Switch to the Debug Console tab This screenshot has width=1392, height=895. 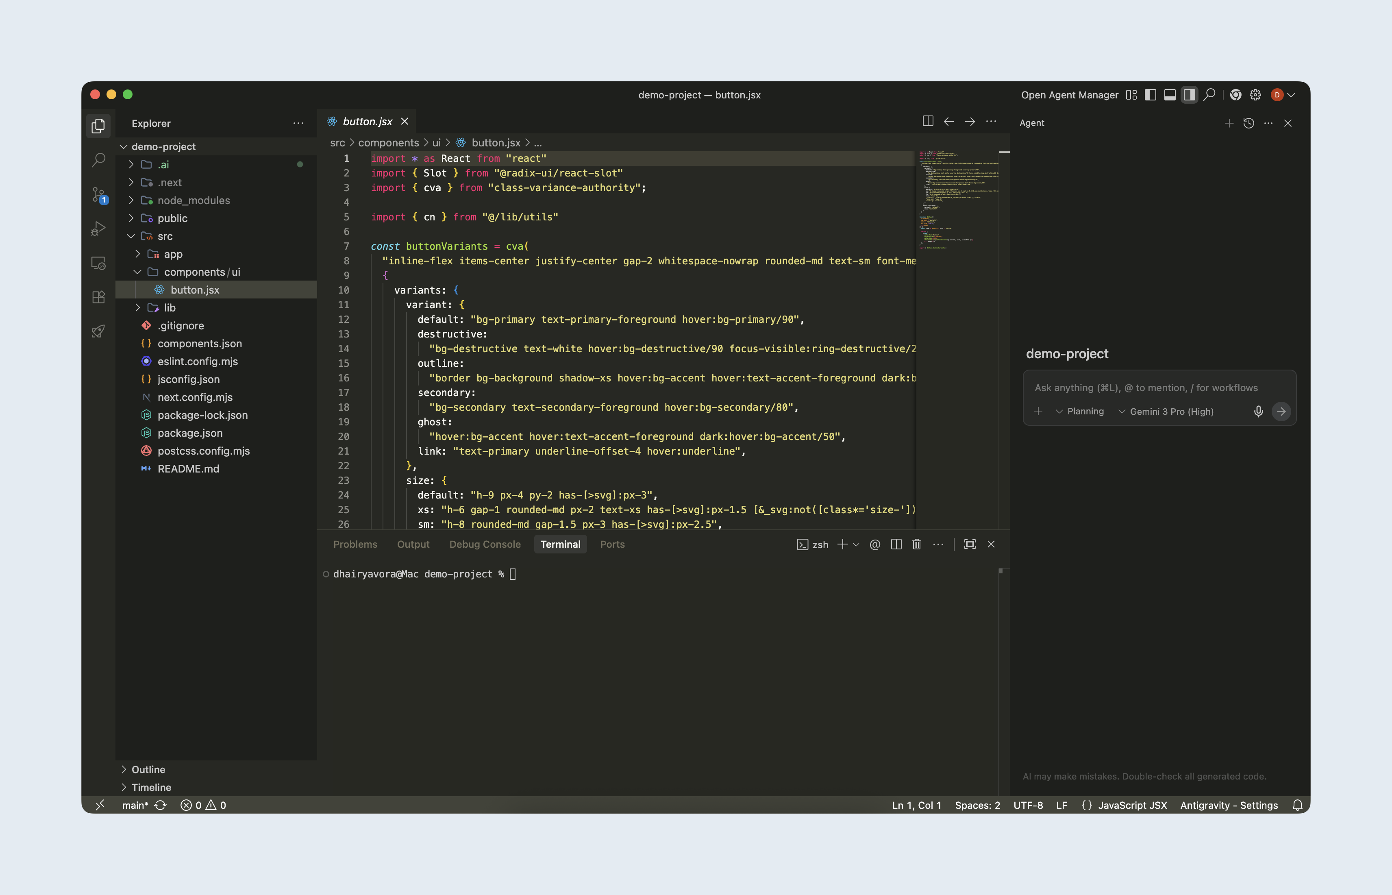pos(485,544)
